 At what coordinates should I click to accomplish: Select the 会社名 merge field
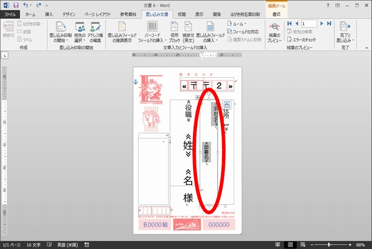(x=215, y=114)
